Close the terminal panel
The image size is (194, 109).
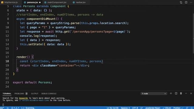pos(191,94)
